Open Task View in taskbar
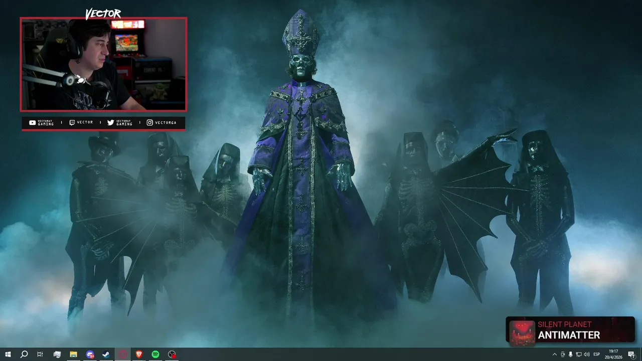 pyautogui.click(x=40, y=354)
